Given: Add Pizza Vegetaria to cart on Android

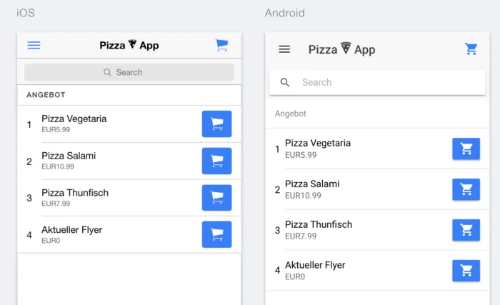Looking at the screenshot, I should [466, 149].
